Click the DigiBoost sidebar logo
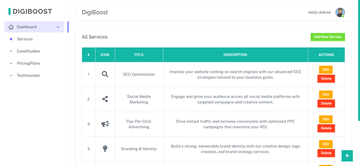This screenshot has width=360, height=166. [30, 11]
